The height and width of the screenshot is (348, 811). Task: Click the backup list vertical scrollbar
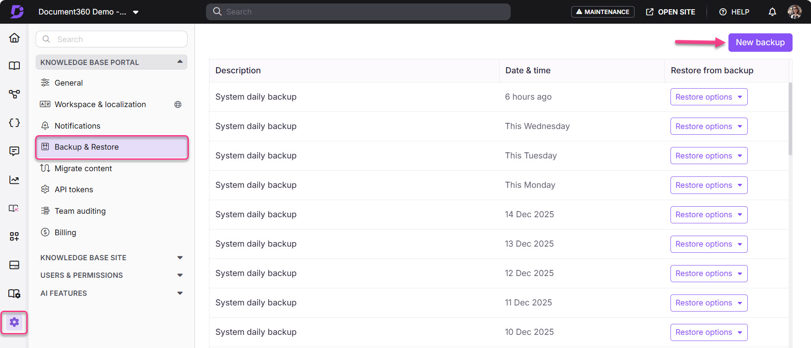pyautogui.click(x=790, y=118)
